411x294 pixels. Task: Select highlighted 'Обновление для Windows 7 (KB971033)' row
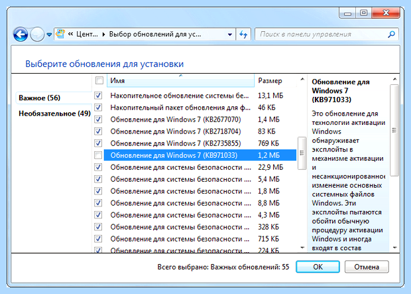[200, 155]
